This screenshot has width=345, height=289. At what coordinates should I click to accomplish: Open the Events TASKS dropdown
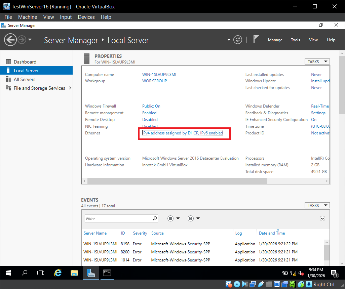[x=317, y=205]
